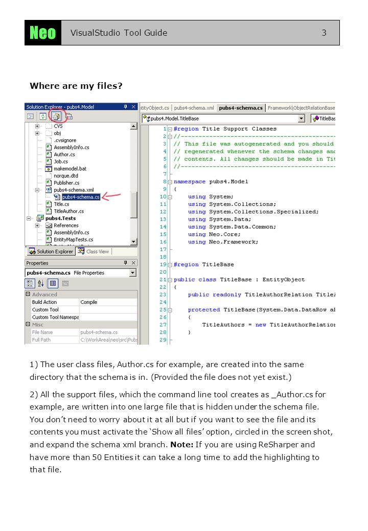The image size is (368, 531).
Task: Click the C# file icon beside Job.cs
Action: pos(49,161)
